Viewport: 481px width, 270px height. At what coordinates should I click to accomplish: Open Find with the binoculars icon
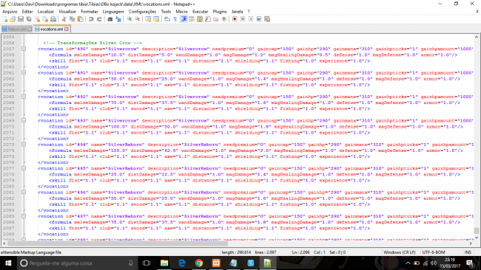pyautogui.click(x=110, y=19)
